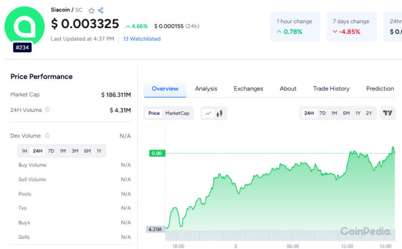402x249 pixels.
Task: Click the green Siacoin logo
Action: pos(25,26)
